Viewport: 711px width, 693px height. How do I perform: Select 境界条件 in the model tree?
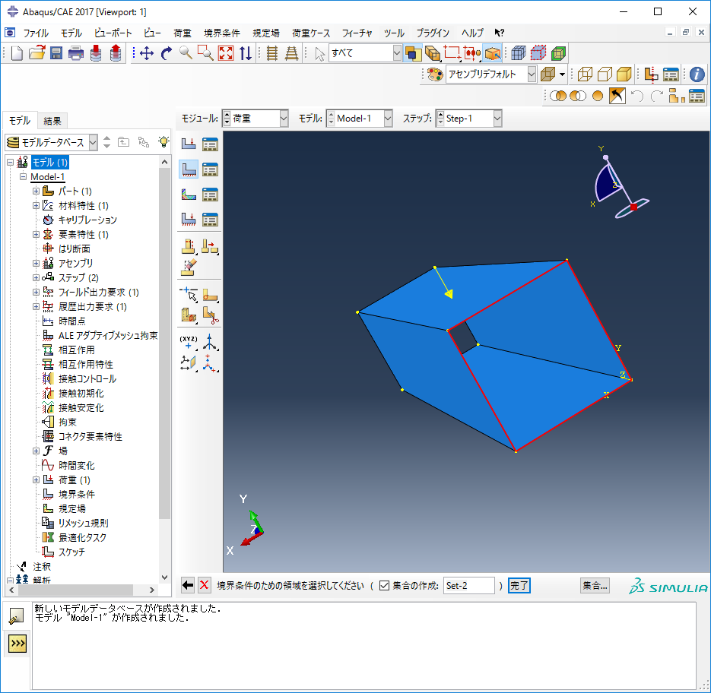(76, 495)
